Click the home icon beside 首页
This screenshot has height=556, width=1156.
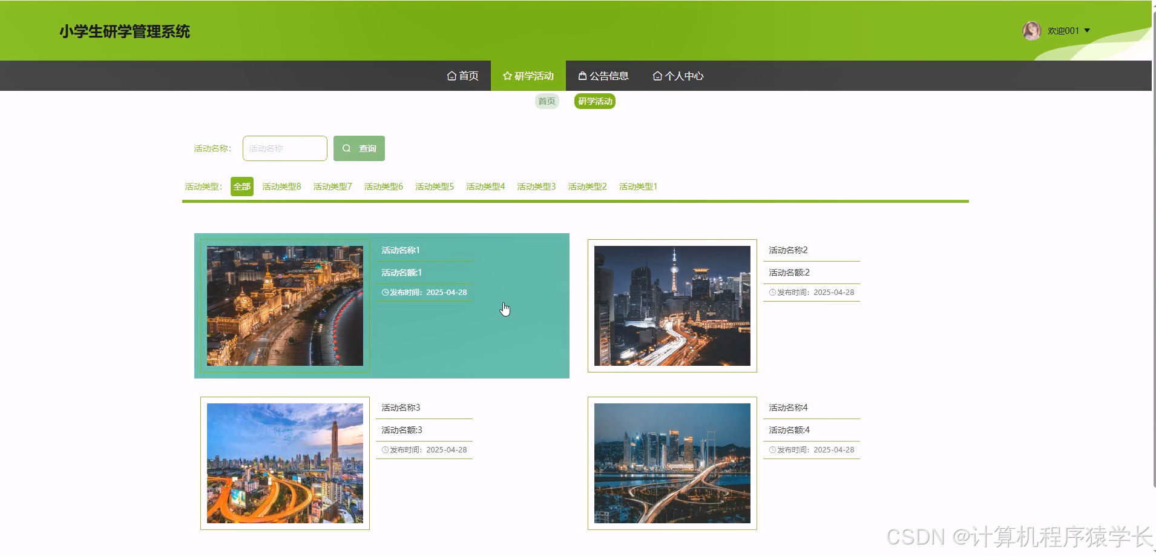click(452, 76)
